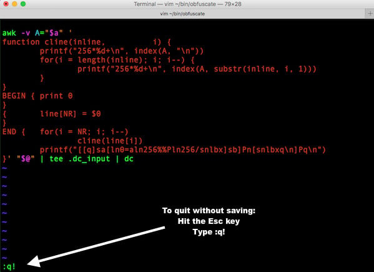Click the line[NR] = $0 statement

coord(71,114)
